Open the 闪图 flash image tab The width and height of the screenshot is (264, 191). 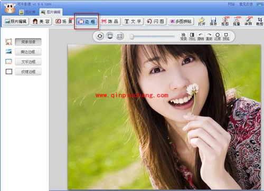[x=156, y=22]
